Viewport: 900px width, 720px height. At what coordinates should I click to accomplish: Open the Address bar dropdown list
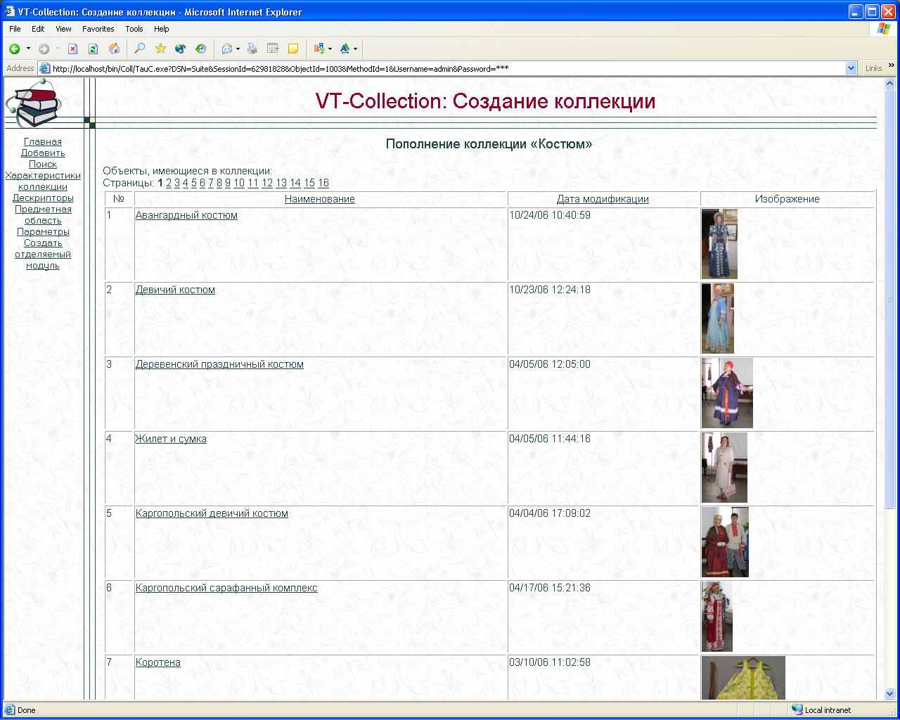pos(851,68)
